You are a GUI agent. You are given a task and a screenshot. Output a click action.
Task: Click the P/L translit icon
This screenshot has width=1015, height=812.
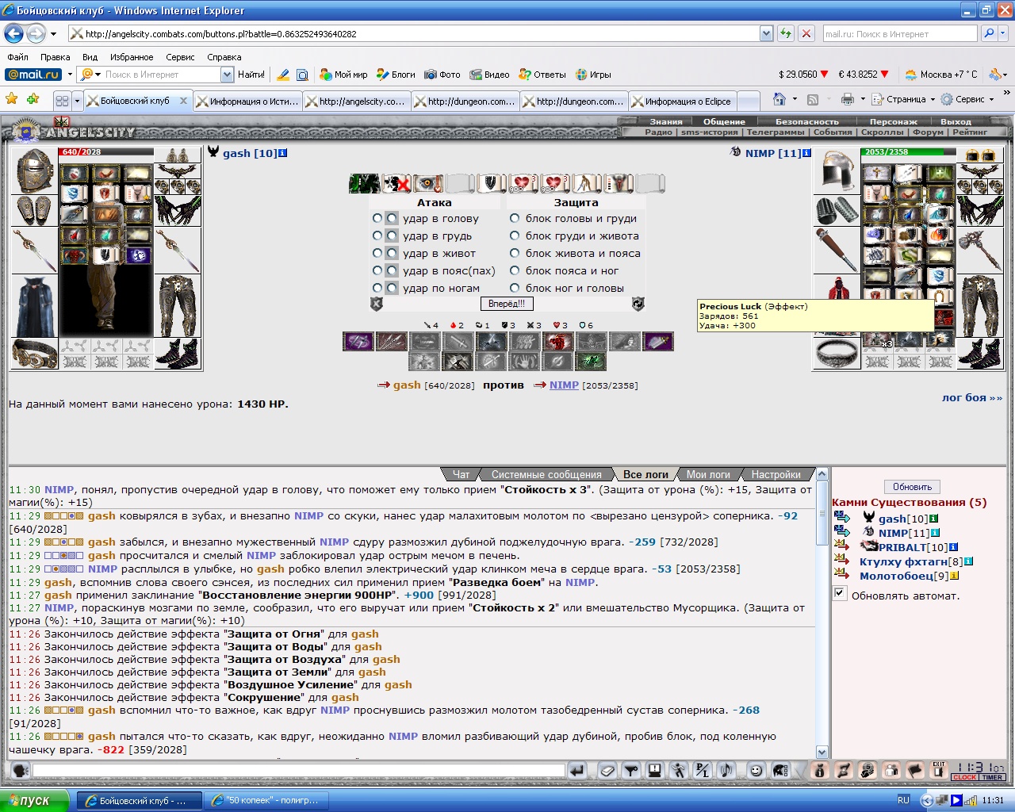tap(703, 770)
